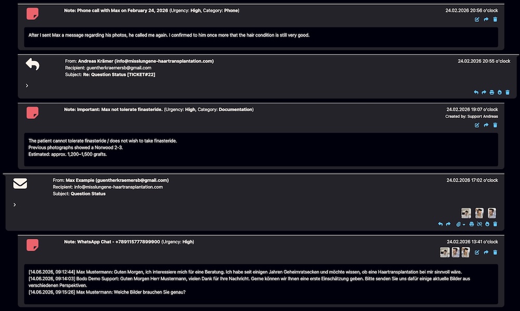Viewport: 520px width, 311px height.
Task: Expand the Max Example email body
Action: pyautogui.click(x=15, y=205)
